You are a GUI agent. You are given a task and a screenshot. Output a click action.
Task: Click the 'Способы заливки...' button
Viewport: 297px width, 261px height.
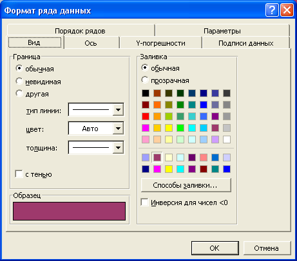(x=186, y=185)
